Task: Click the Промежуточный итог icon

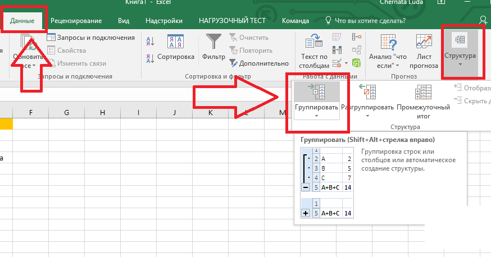Action: (423, 91)
